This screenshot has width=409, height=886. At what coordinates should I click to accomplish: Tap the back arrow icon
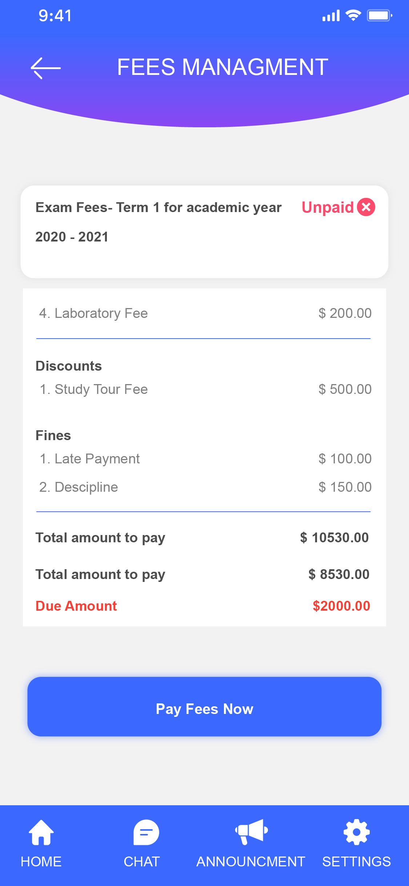tap(46, 68)
